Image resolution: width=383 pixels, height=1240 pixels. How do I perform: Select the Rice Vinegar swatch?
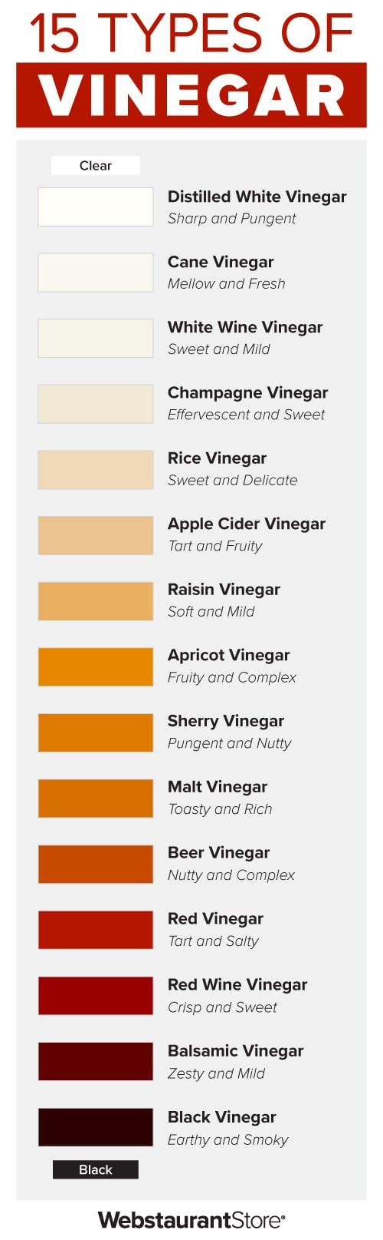96,470
